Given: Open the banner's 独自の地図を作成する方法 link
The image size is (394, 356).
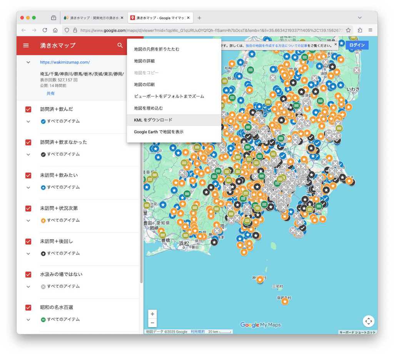Looking at the screenshot, I should click(x=276, y=45).
